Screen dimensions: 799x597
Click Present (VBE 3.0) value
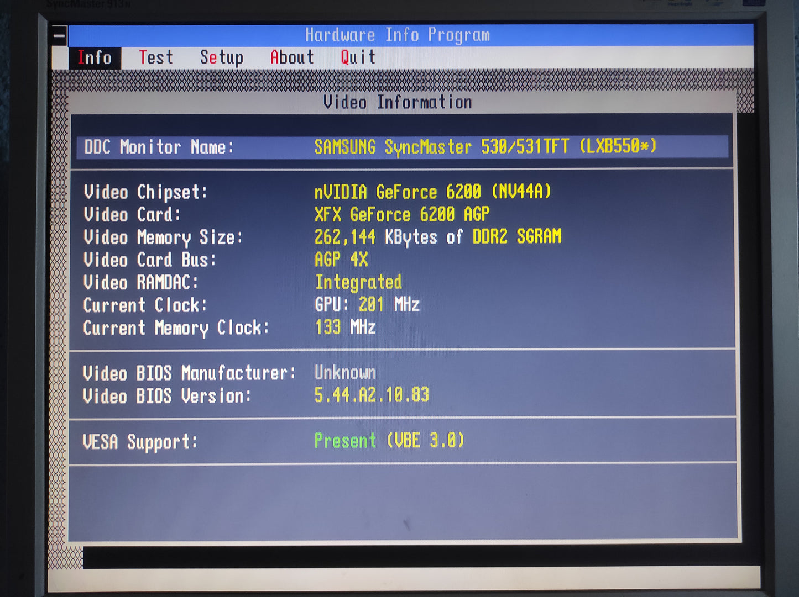[x=389, y=441]
